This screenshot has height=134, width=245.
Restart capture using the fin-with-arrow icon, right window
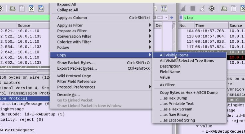click(x=202, y=8)
